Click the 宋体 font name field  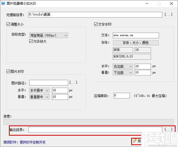(x=123, y=50)
